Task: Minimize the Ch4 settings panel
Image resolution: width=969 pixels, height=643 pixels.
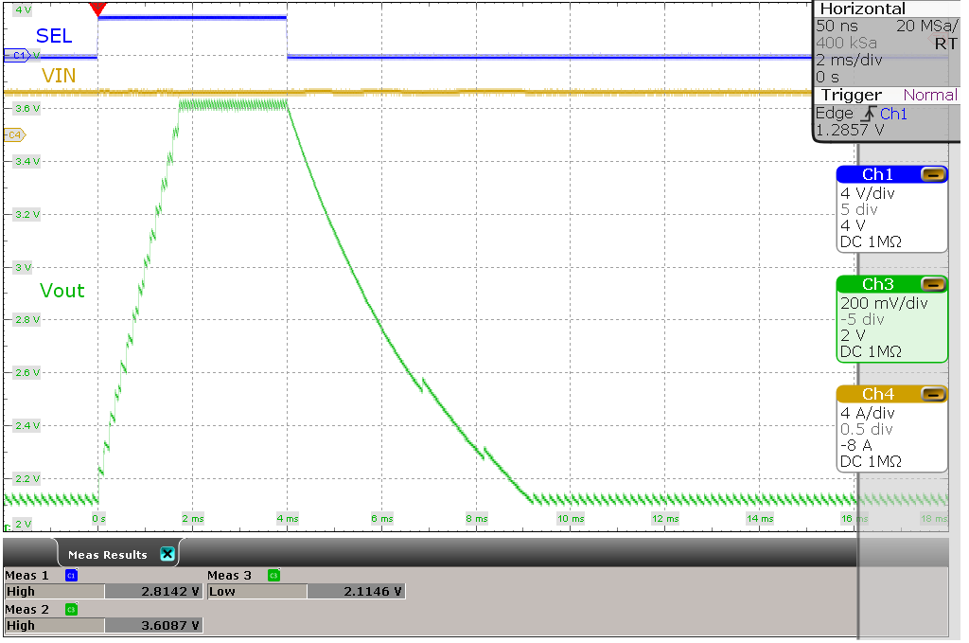Action: point(935,394)
